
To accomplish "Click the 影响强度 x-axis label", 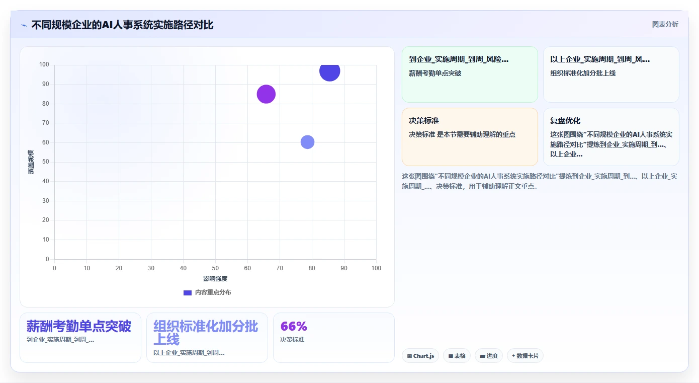I will [x=215, y=278].
